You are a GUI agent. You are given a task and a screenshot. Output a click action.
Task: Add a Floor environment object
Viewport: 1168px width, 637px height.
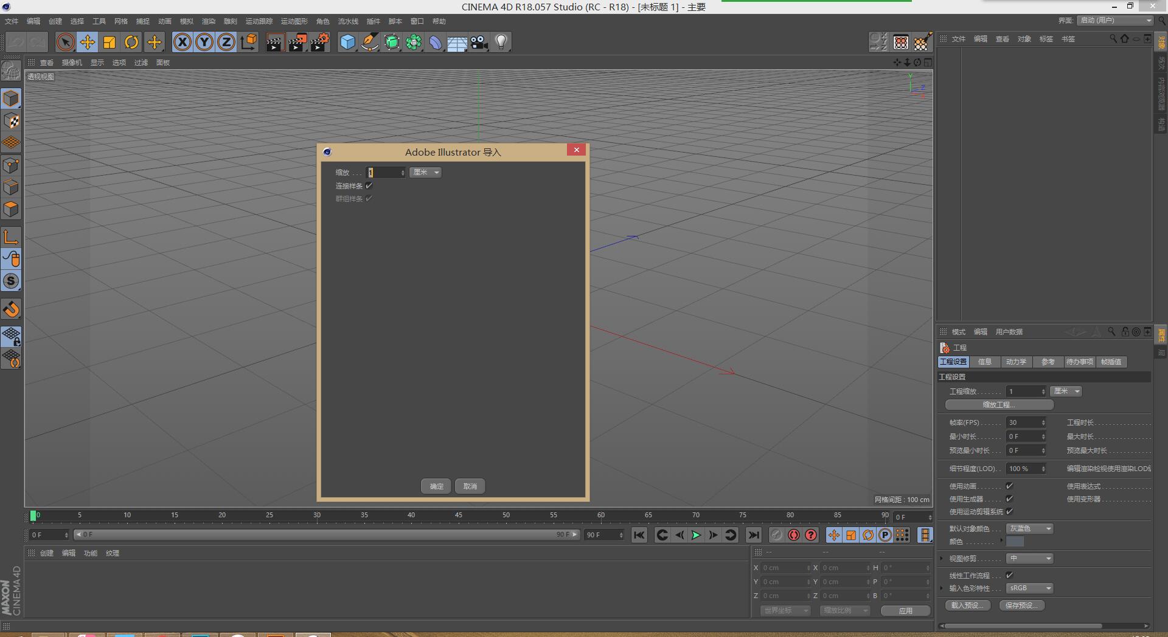pyautogui.click(x=457, y=42)
